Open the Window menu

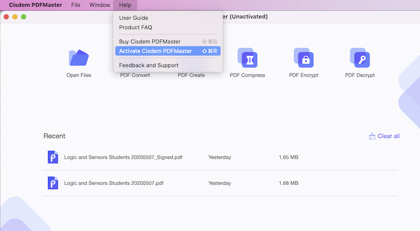pyautogui.click(x=100, y=5)
